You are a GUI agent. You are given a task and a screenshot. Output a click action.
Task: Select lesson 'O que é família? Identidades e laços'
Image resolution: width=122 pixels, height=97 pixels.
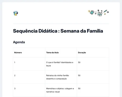point(60,64)
